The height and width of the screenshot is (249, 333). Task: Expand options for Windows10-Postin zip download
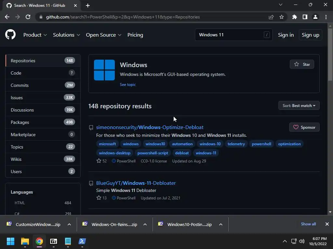point(221,224)
